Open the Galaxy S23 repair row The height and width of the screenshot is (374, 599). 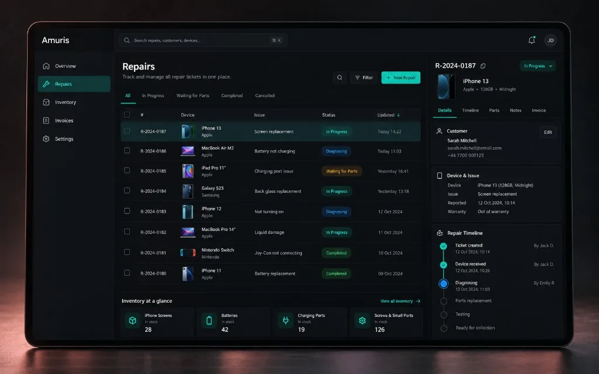click(x=270, y=191)
